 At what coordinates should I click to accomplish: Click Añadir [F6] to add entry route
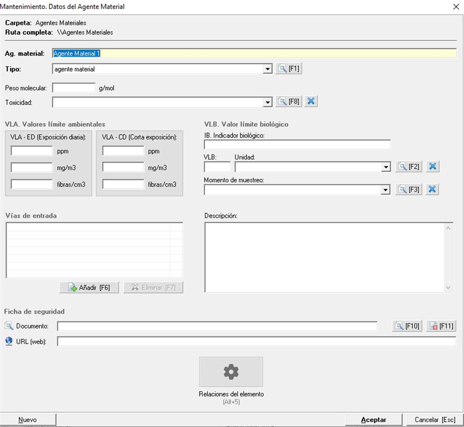pyautogui.click(x=89, y=288)
